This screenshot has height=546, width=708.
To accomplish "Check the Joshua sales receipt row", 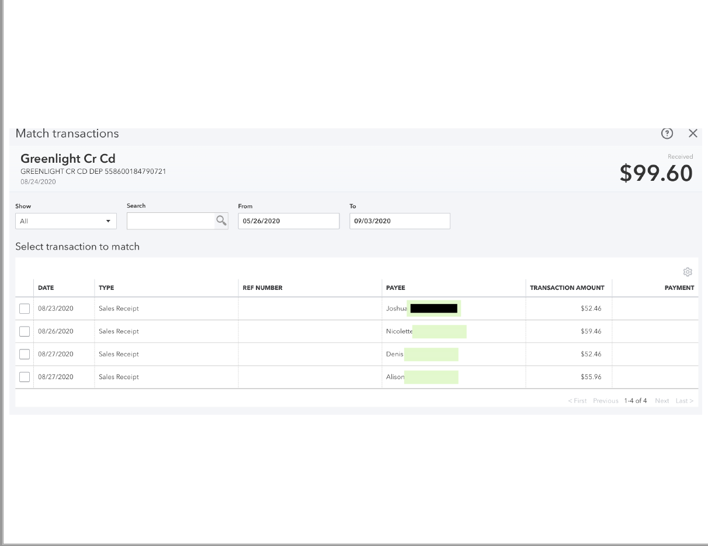I will pos(25,309).
